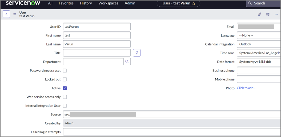Click the 'Click to add...' photo link
Image resolution: width=281 pixels, height=137 pixels.
pyautogui.click(x=246, y=88)
